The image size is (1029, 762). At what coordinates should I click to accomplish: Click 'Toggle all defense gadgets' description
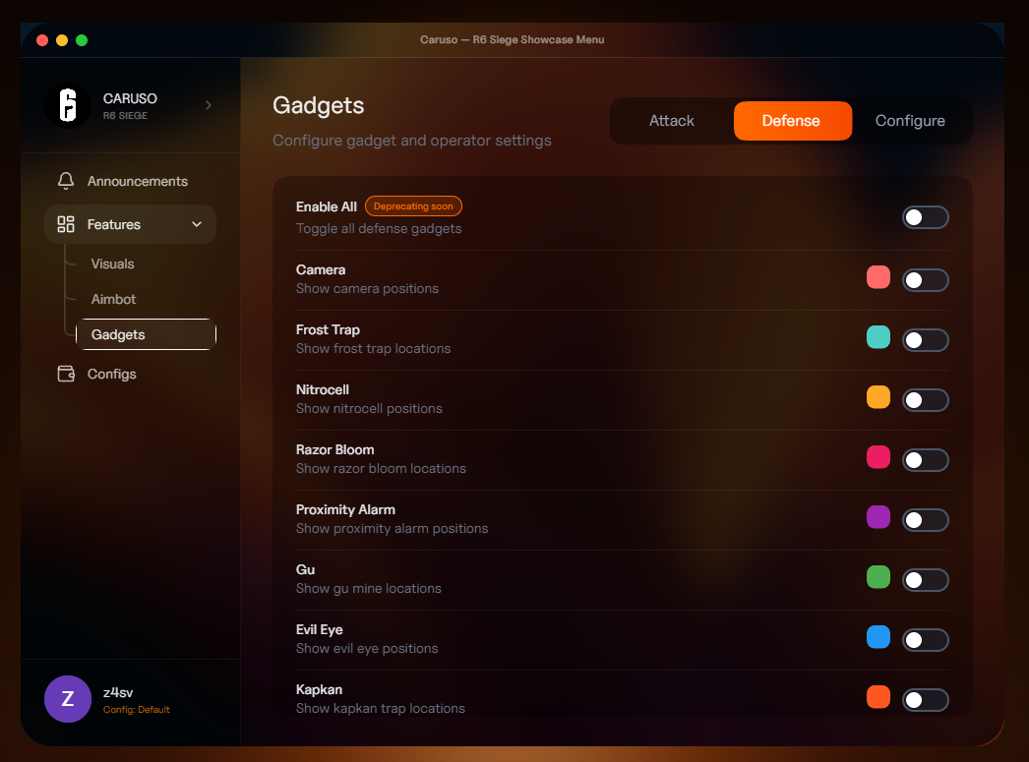pyautogui.click(x=379, y=229)
